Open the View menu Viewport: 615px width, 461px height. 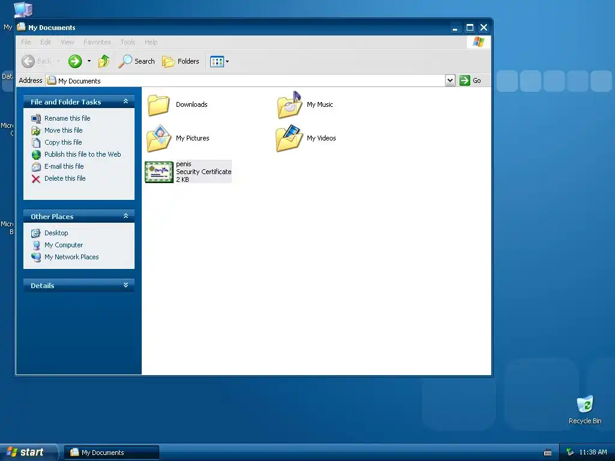[67, 42]
